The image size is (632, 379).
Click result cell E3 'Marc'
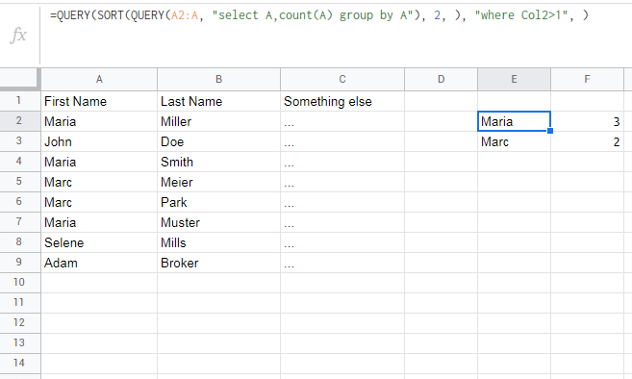point(514,141)
